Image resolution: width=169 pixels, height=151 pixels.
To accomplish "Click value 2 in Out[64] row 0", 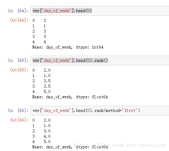I will coord(45,20).
